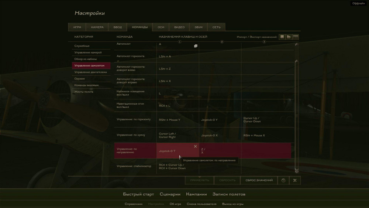Open Быстрый старт from the main menu

[x=138, y=194]
